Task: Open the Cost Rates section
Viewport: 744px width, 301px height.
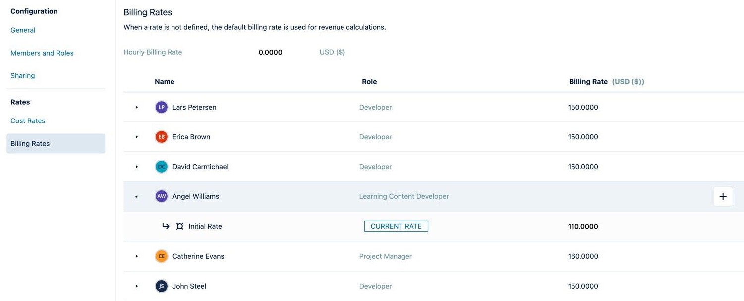Action: coord(28,120)
